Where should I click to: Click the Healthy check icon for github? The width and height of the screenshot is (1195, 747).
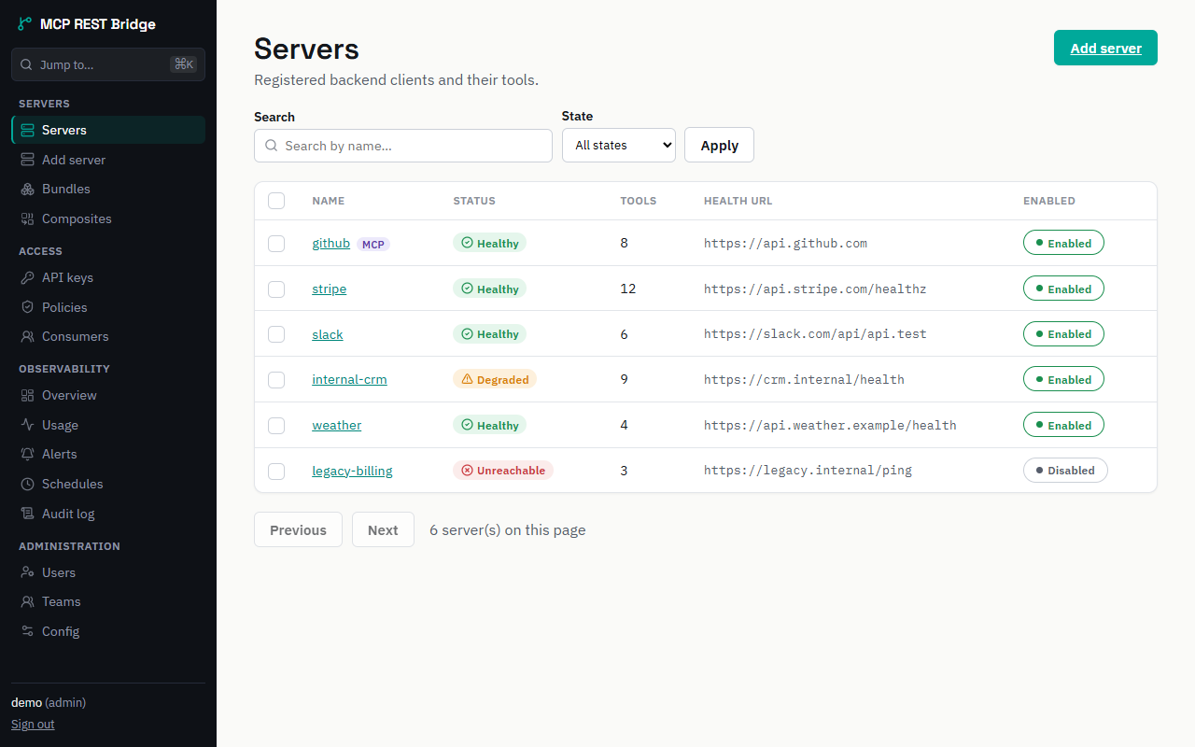(x=468, y=243)
